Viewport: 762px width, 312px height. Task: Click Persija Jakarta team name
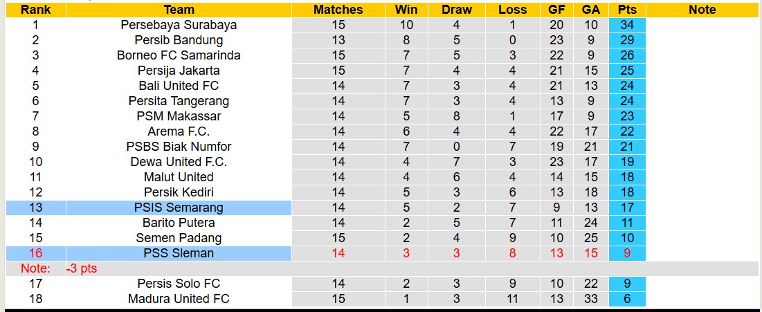pos(179,71)
